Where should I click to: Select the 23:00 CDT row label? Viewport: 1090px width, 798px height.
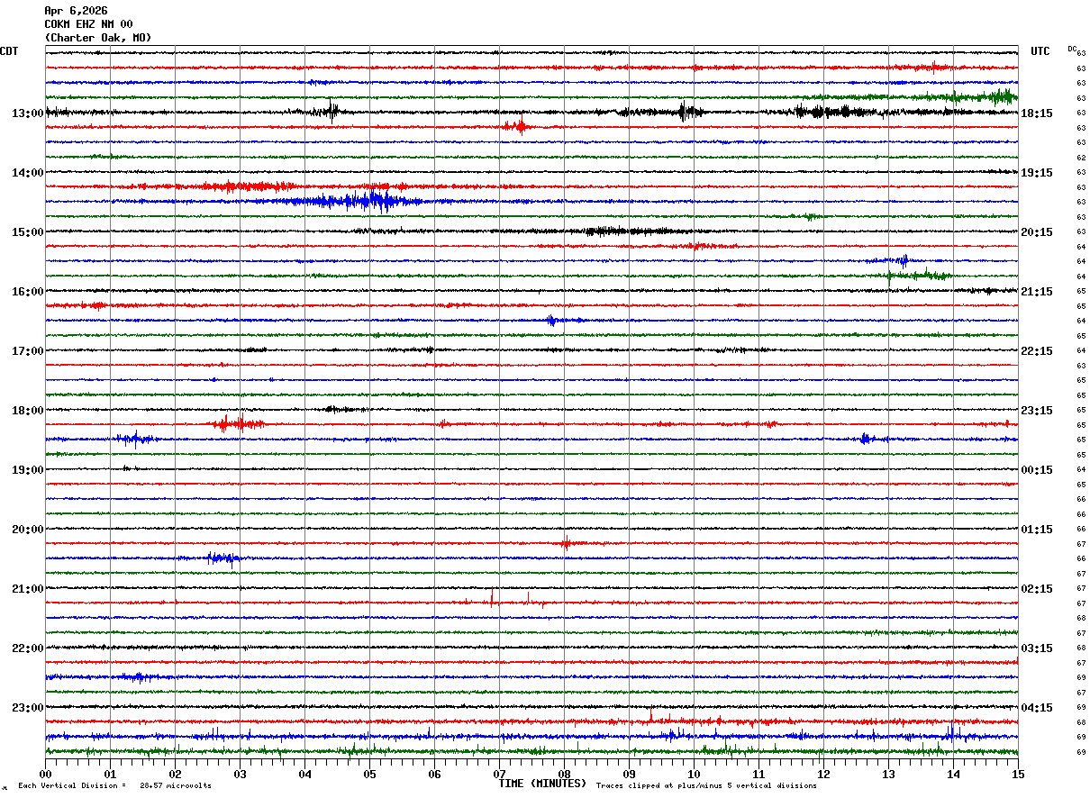[x=27, y=708]
